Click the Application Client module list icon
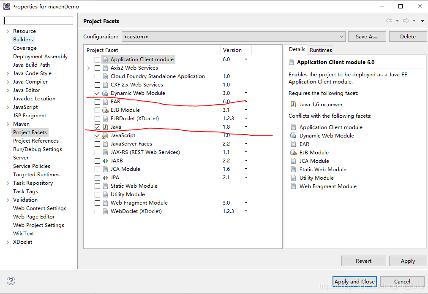The height and width of the screenshot is (294, 428). coord(105,59)
